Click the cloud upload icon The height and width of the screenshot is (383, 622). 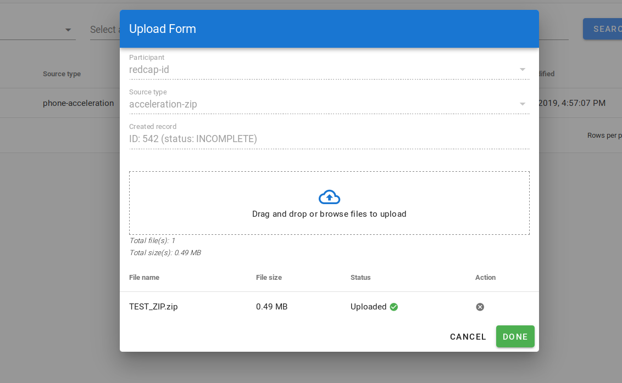(329, 197)
